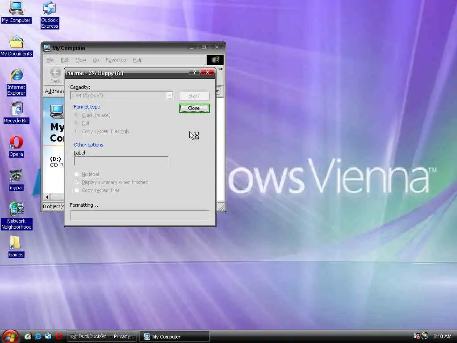Select the mypal raccoon icon
The height and width of the screenshot is (343, 457).
(16, 180)
